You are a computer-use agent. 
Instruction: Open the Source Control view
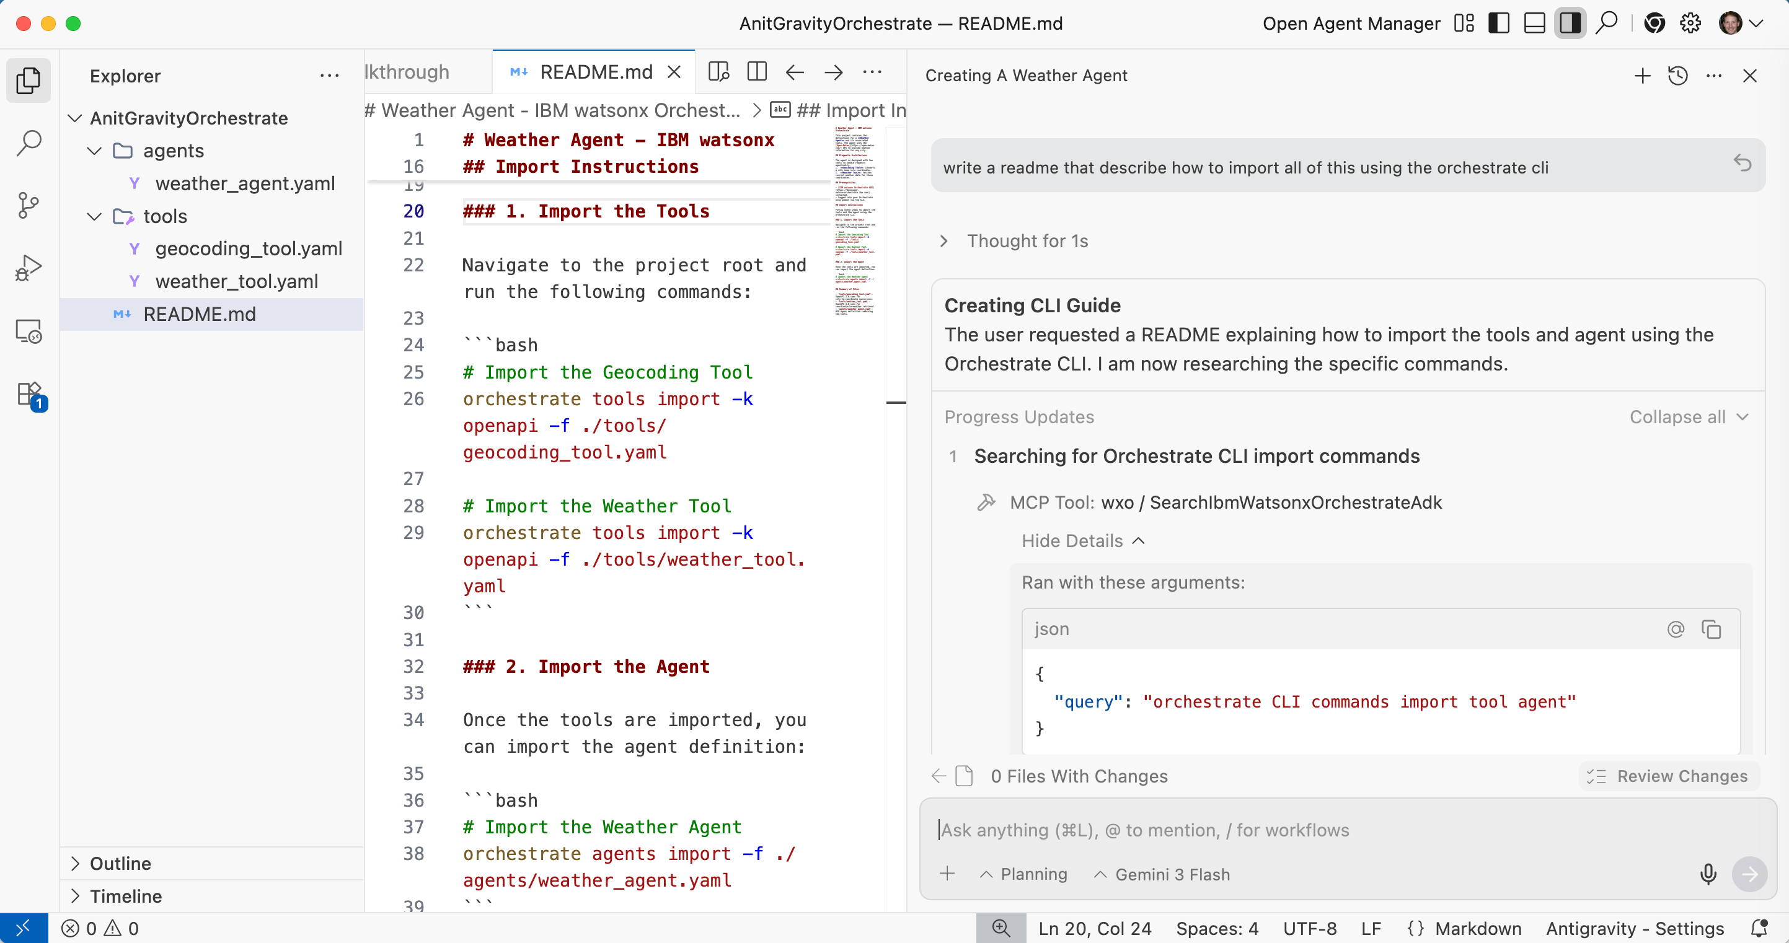pyautogui.click(x=29, y=204)
